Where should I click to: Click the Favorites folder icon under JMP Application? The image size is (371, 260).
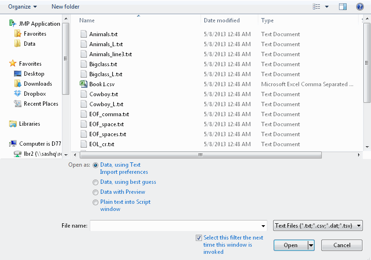[x=18, y=33]
